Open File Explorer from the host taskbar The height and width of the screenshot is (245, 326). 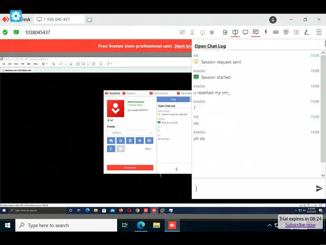156,225
